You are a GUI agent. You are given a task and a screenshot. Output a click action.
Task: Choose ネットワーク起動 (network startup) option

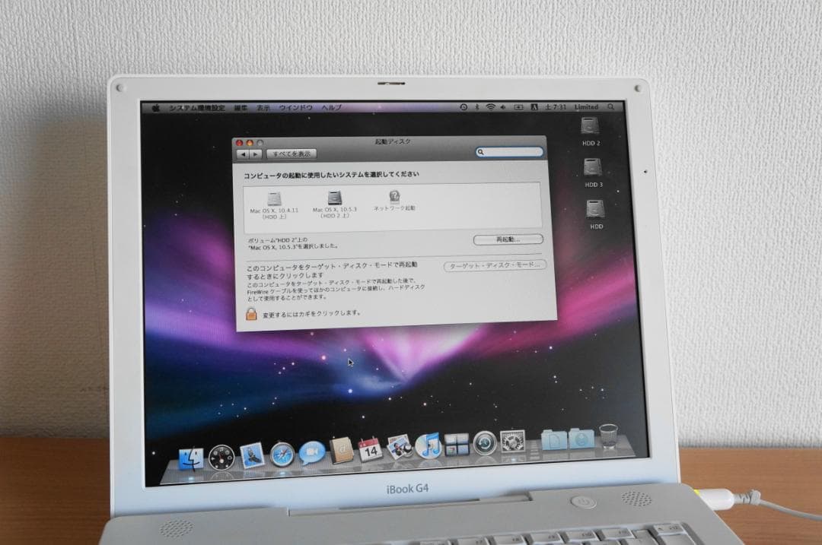click(x=395, y=199)
